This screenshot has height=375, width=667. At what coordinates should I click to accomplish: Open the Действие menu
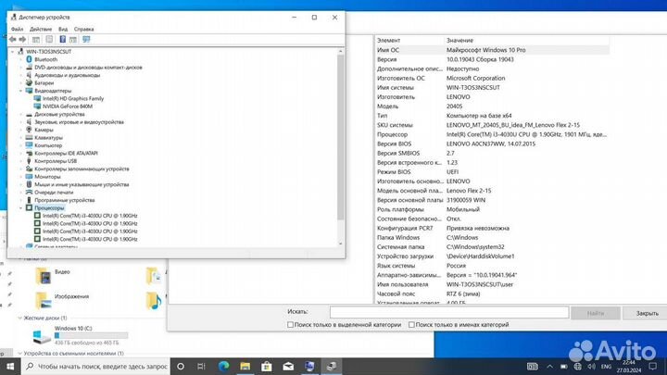pyautogui.click(x=41, y=30)
